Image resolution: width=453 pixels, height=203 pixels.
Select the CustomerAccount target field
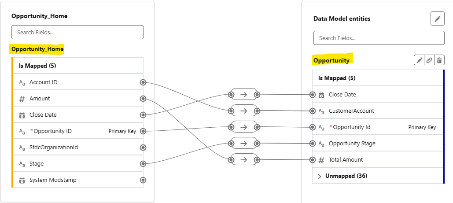click(351, 111)
